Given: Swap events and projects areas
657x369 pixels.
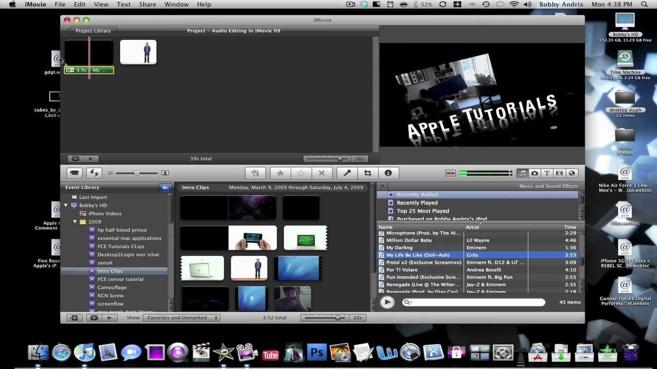Looking at the screenshot, I should (93, 173).
